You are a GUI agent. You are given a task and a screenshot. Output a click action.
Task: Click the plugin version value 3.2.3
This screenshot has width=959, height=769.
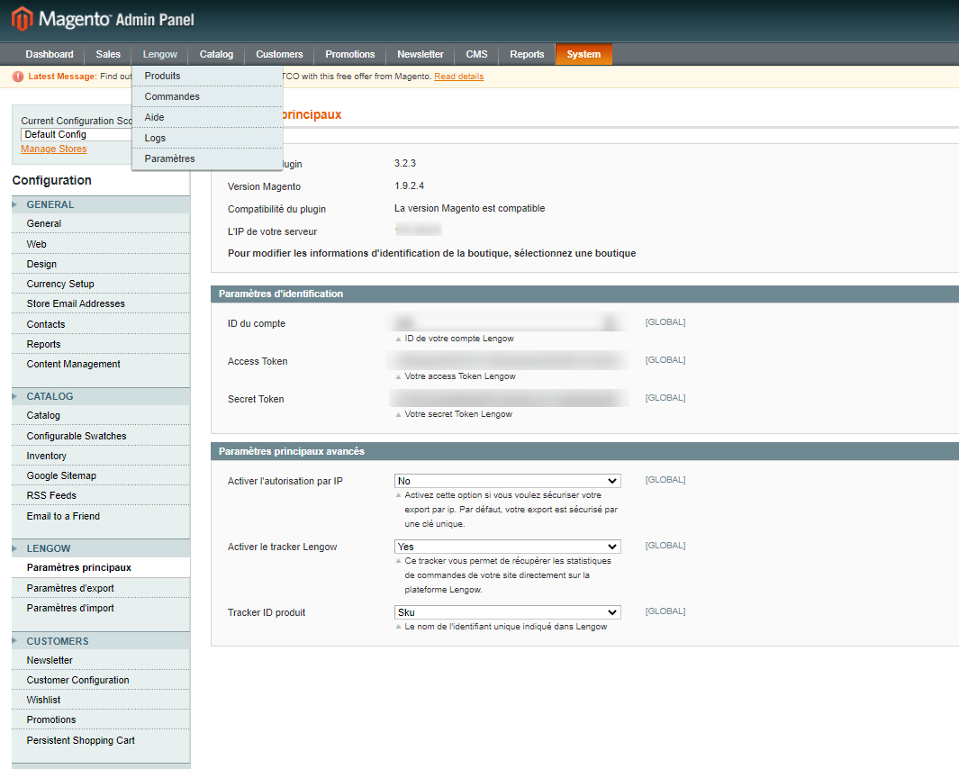[405, 163]
